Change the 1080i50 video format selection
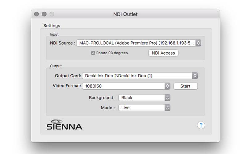 click(x=126, y=86)
